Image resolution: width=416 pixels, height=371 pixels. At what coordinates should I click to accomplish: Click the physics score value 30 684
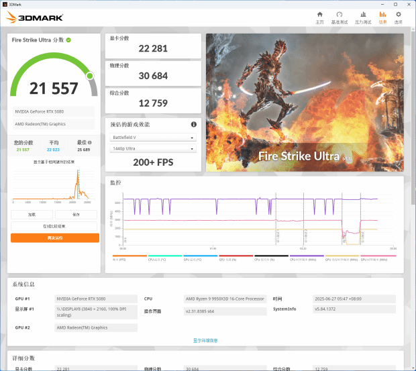pyautogui.click(x=153, y=76)
